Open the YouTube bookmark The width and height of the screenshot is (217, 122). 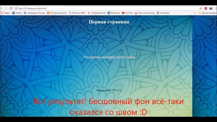pos(127,13)
